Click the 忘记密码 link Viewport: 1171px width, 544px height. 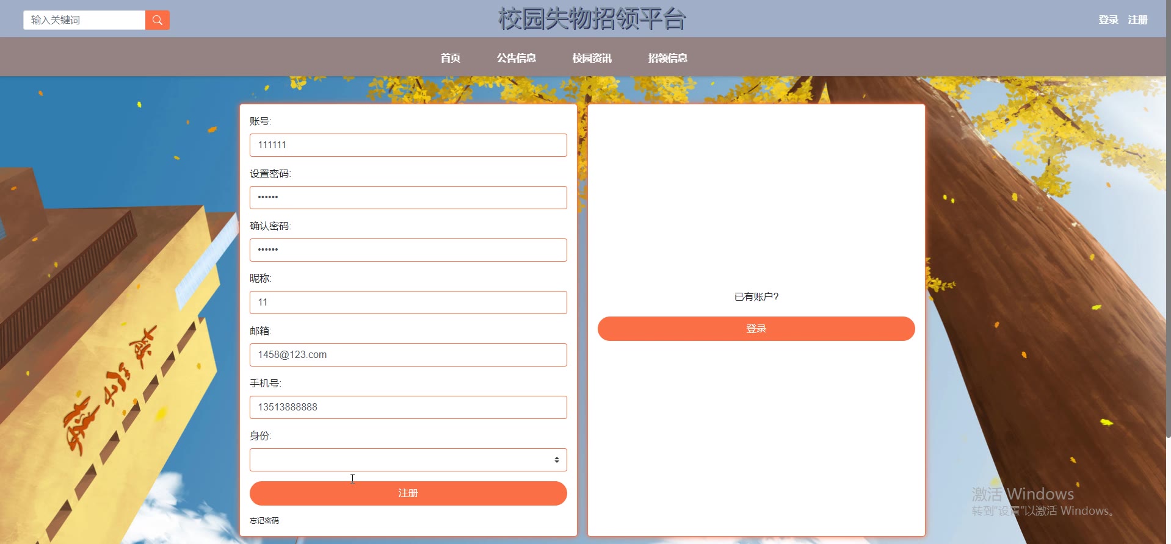264,521
